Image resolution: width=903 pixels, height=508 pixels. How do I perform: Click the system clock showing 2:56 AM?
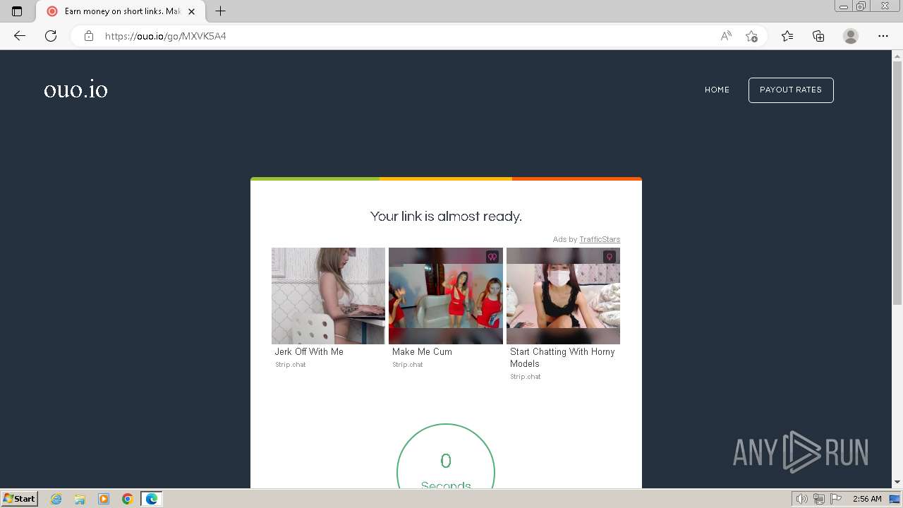867,499
